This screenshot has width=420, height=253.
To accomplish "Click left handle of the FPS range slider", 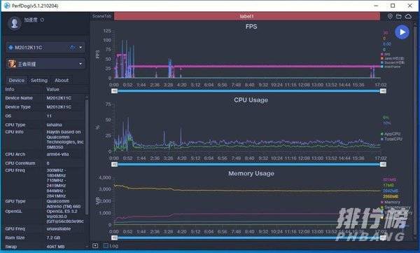I will (x=114, y=91).
